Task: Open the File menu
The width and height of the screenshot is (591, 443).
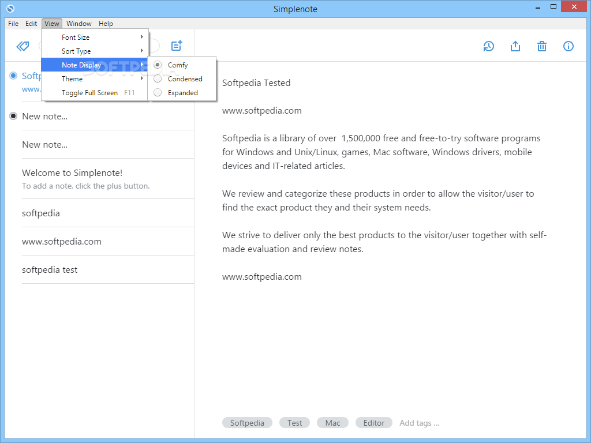Action: pyautogui.click(x=13, y=23)
